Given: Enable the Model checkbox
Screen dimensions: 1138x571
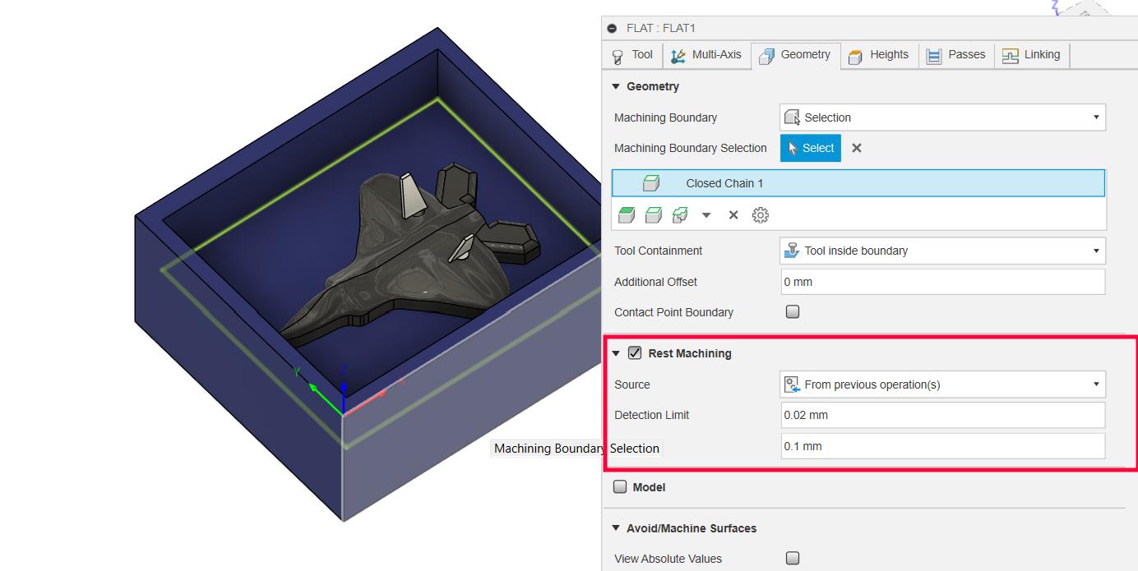Looking at the screenshot, I should (x=620, y=486).
